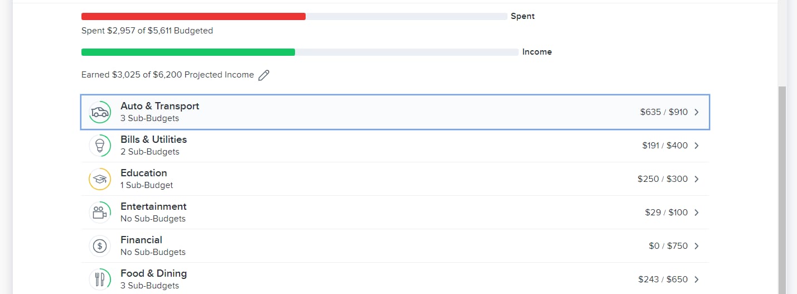This screenshot has height=294, width=797.
Task: Click the chevron beside Financial $0 / $750
Action: [696, 246]
